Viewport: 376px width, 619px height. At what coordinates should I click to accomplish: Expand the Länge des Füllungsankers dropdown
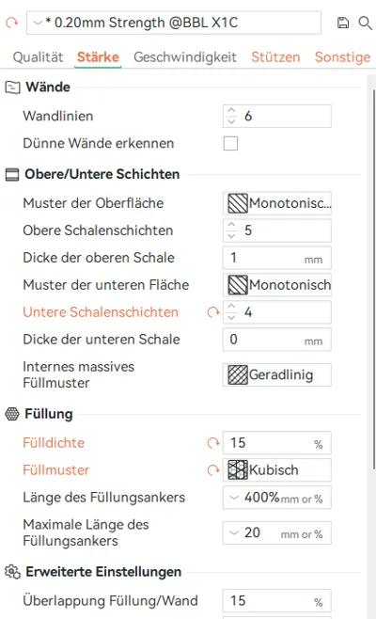coord(277,498)
